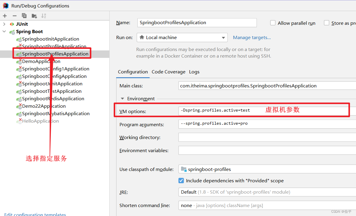Switch to the Configuration tab
This screenshot has height=216, width=356.
[x=133, y=72]
